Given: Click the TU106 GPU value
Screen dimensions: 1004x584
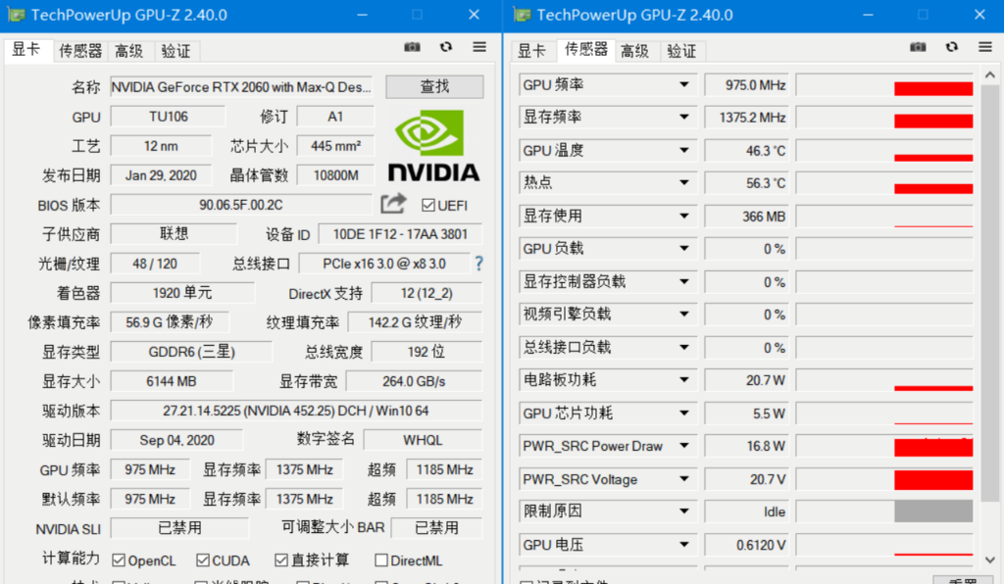Looking at the screenshot, I should [x=168, y=117].
